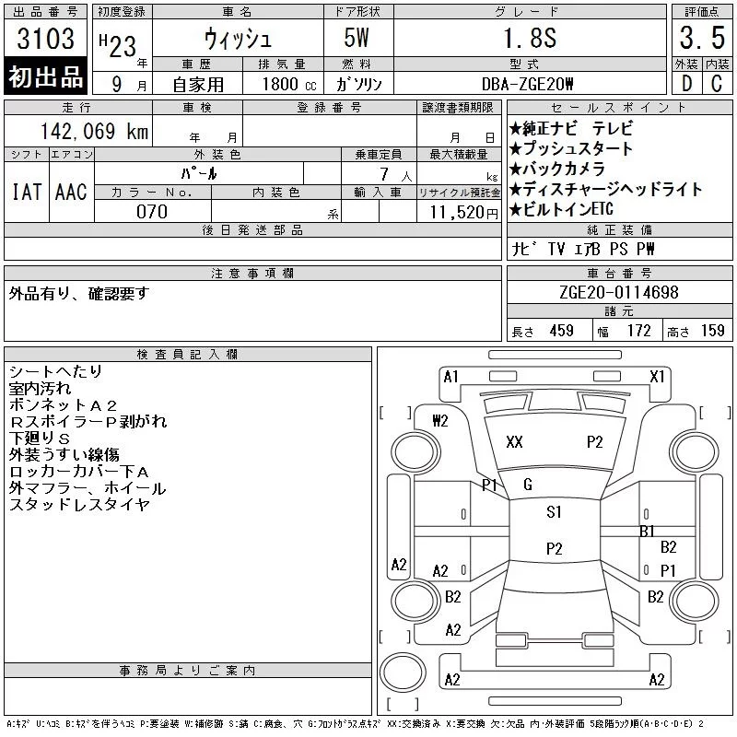
Task: Select the 注意事項欄 section header
Action: tap(252, 274)
